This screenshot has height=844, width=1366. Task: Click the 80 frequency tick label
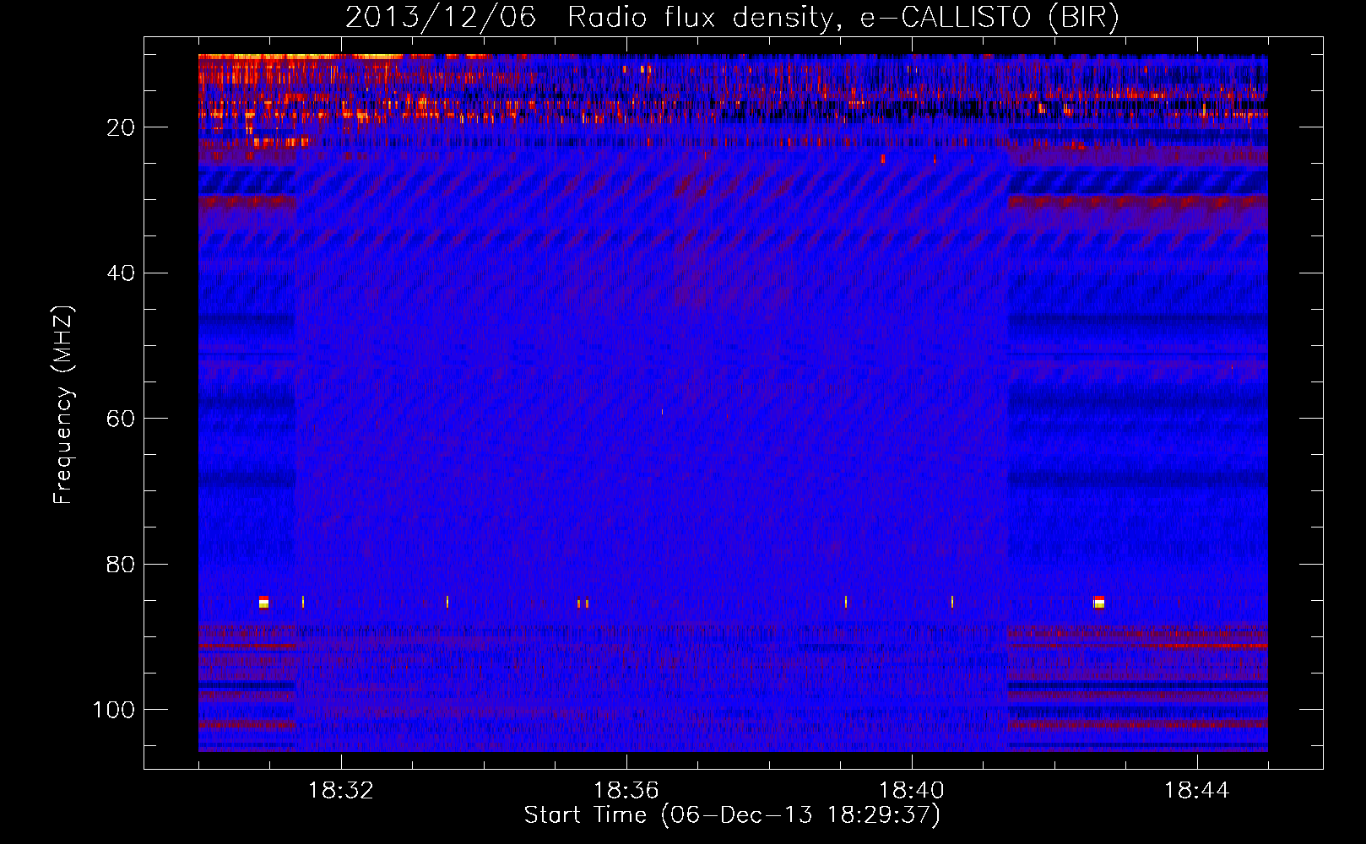tap(122, 565)
